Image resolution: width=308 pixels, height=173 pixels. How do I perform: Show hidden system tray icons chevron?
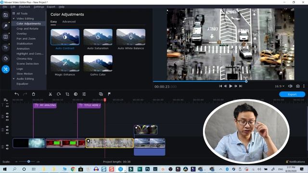tap(220, 169)
